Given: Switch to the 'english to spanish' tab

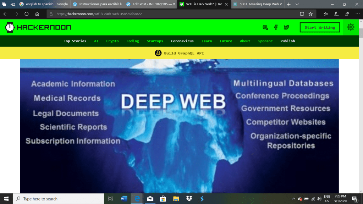Looking at the screenshot, I should coord(43,4).
